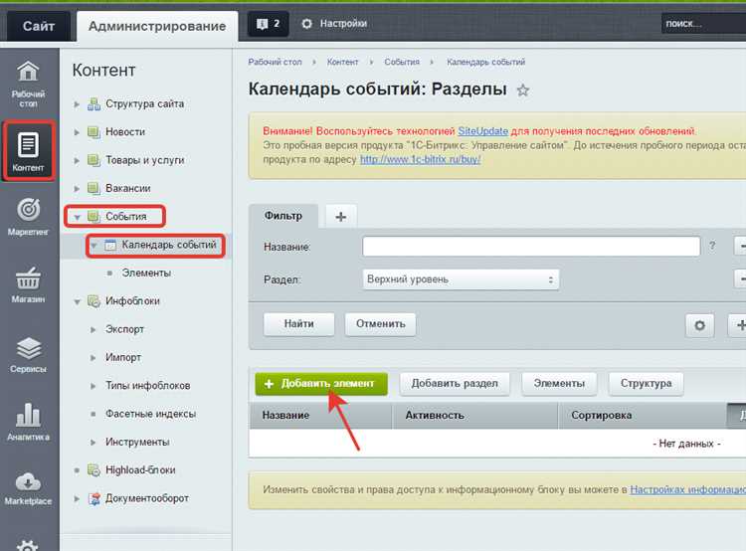Sort by the Активность column header

[475, 416]
